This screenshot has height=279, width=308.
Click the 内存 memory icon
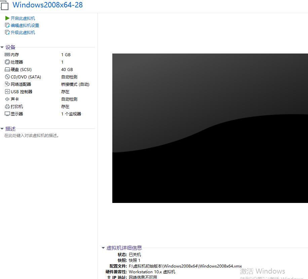tap(7, 55)
